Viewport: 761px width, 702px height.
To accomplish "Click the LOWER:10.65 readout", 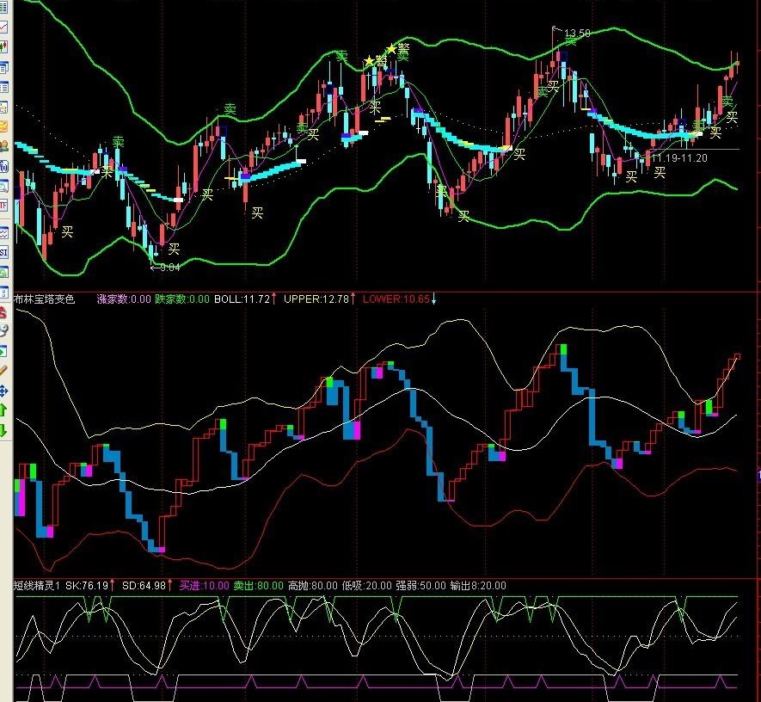I will 396,299.
